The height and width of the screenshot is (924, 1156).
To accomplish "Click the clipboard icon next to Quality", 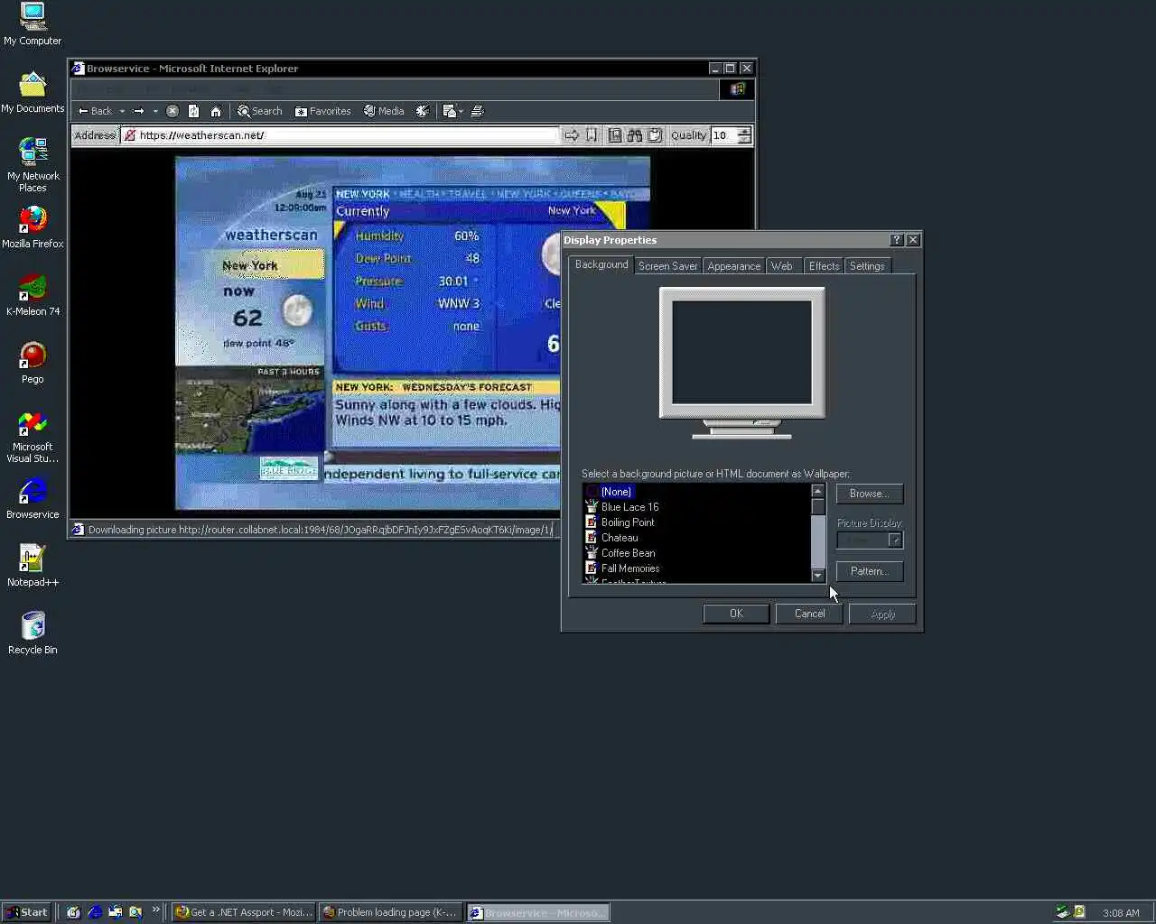I will [655, 135].
